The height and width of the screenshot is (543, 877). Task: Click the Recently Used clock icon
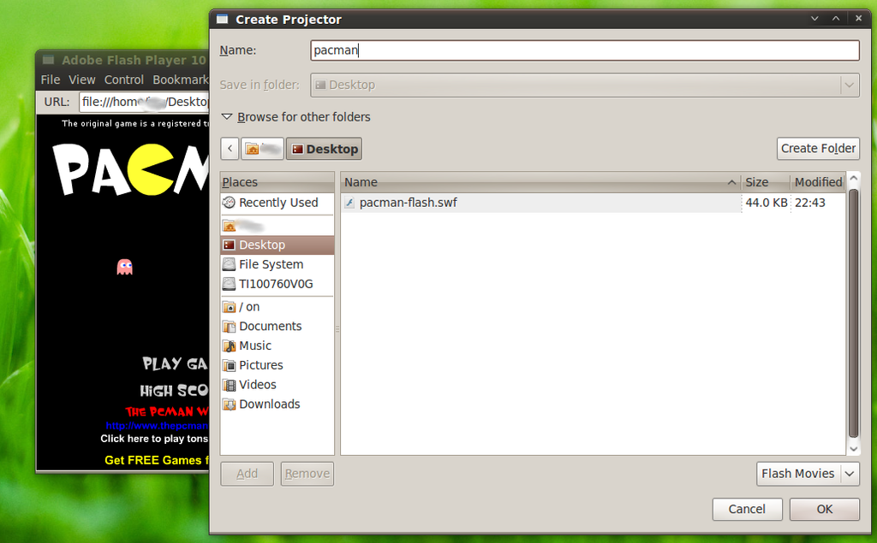point(229,202)
